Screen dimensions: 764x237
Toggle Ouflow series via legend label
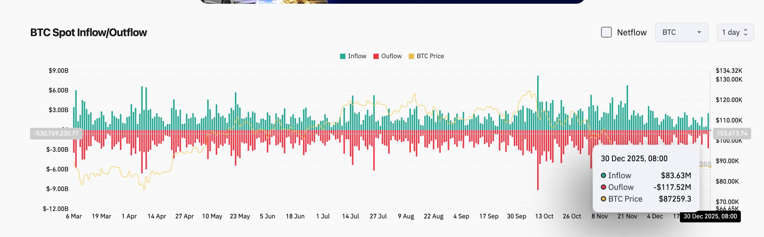(x=391, y=56)
